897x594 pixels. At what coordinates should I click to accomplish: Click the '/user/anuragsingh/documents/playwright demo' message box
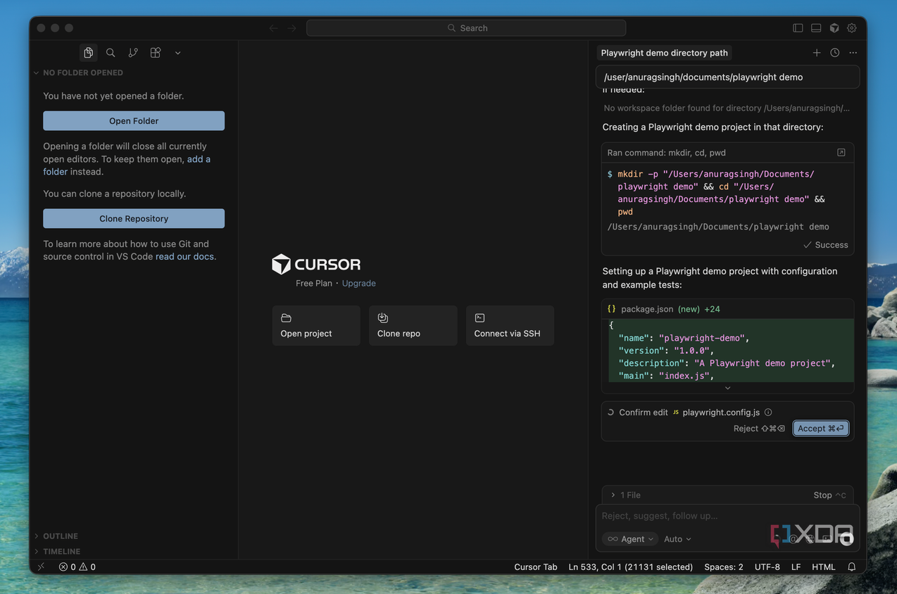tap(727, 77)
